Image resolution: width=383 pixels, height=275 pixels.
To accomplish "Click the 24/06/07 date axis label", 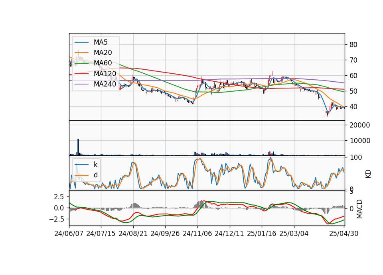I will point(69,234).
